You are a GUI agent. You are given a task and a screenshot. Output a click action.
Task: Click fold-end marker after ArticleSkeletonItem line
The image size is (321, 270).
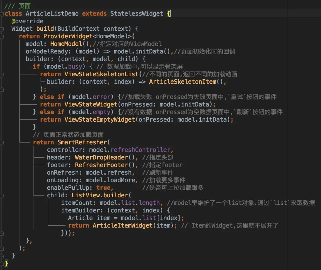(x=2, y=89)
